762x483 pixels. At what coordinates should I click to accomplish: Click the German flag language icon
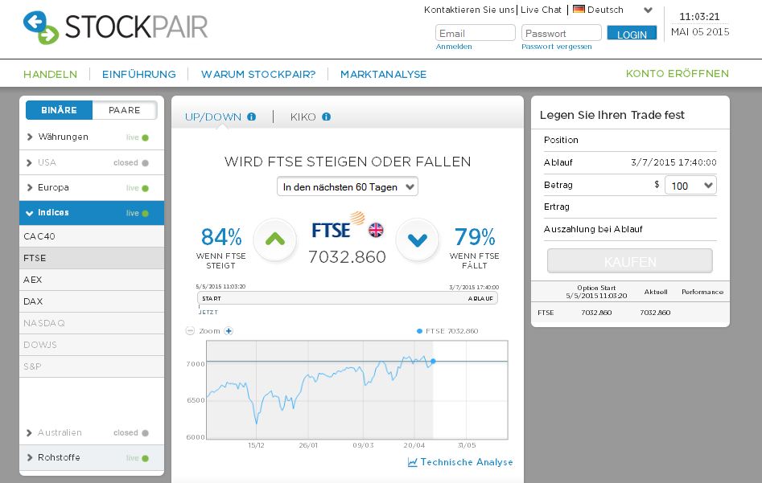579,9
